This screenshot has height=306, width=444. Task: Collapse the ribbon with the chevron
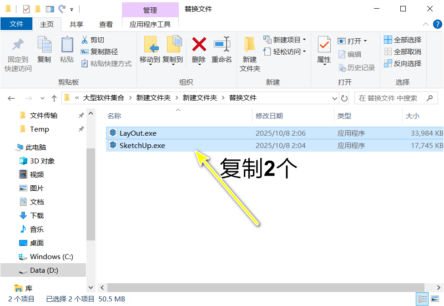point(426,24)
